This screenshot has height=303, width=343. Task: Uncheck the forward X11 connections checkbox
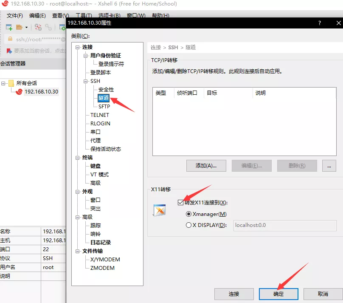pos(181,202)
